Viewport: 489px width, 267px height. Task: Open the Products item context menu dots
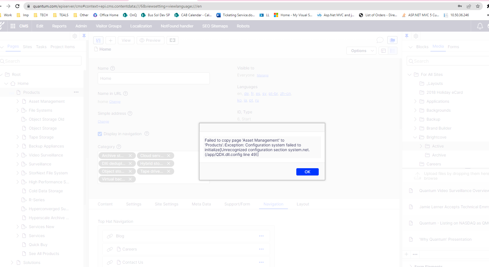tap(76, 92)
